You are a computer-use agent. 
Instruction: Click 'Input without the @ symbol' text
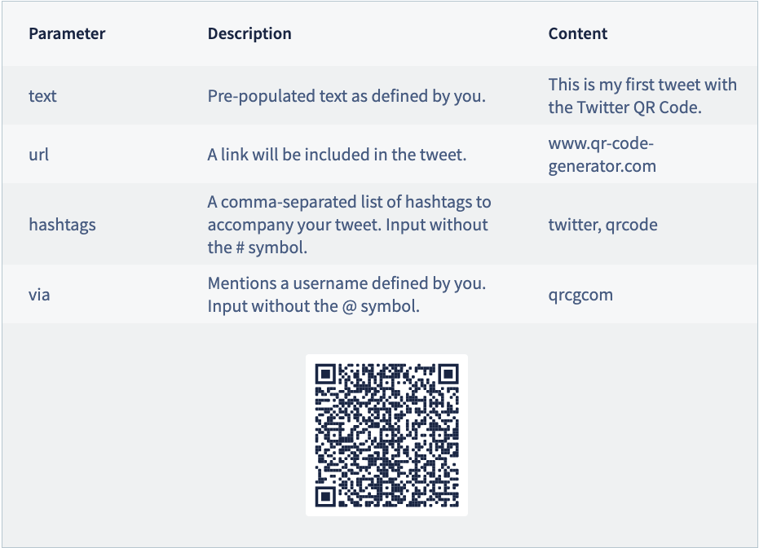pyautogui.click(x=313, y=307)
